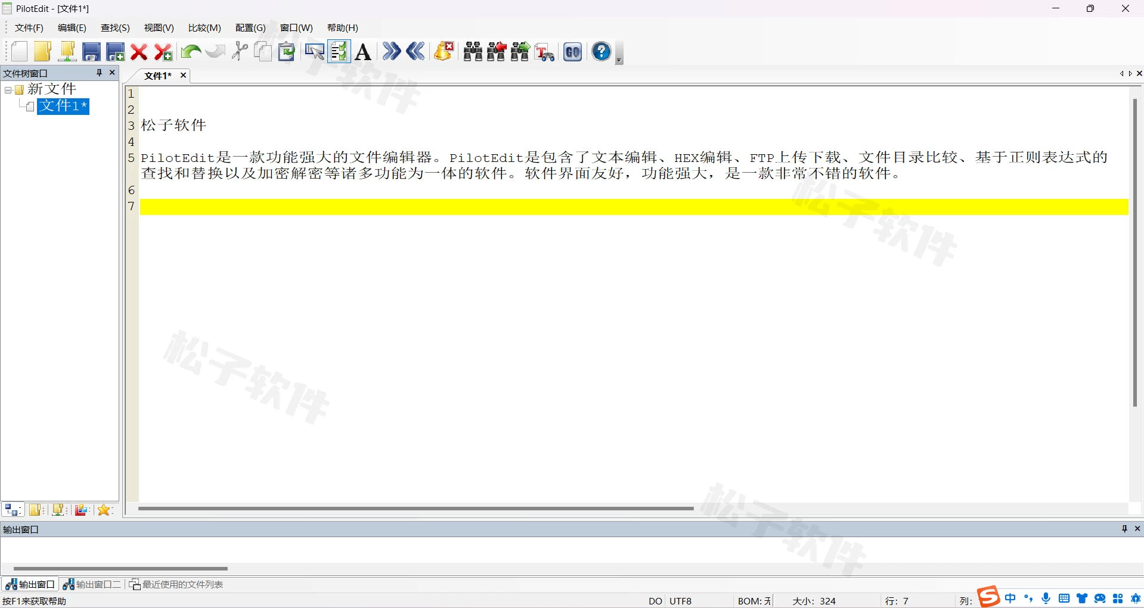Open the 窗口(W) menu

coord(296,28)
